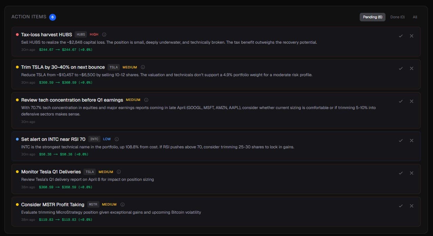Mark "Trim TSLA by 30-40%" as done
Image resolution: width=433 pixels, height=236 pixels.
click(401, 68)
